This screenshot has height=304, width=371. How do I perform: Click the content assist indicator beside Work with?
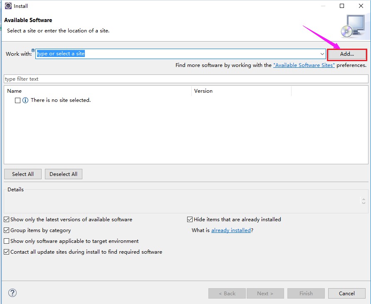[33, 50]
